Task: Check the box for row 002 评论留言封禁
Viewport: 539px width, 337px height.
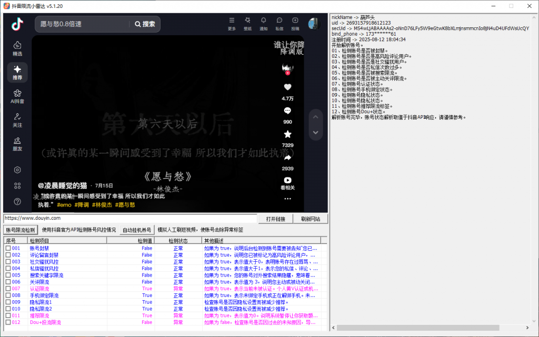Action: tap(8, 255)
